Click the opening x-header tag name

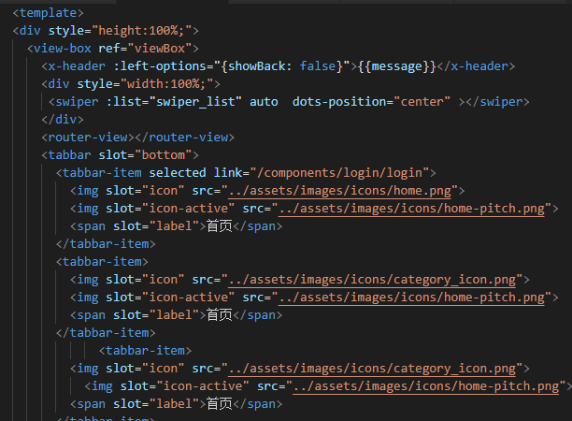[77, 66]
